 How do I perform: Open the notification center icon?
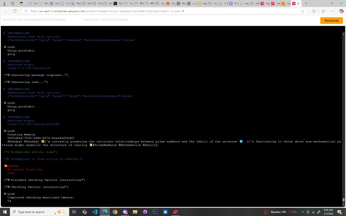click(340, 212)
